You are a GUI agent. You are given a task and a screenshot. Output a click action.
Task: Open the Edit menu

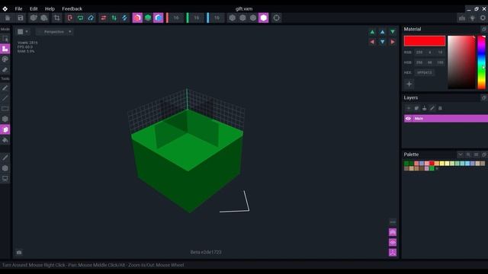click(34, 8)
